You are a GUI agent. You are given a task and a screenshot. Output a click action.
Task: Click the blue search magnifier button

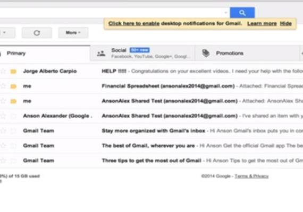pos(242,13)
